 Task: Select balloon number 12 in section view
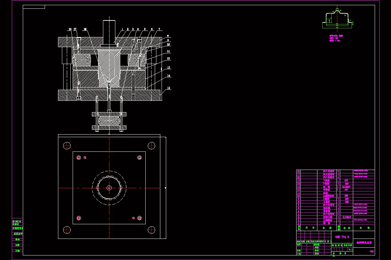point(168,58)
